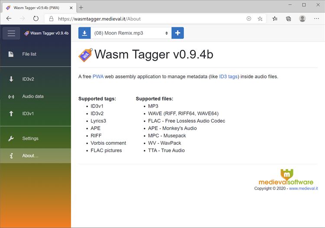Click the Settings wrench icon
This screenshot has width=325, height=228.
coord(11,138)
